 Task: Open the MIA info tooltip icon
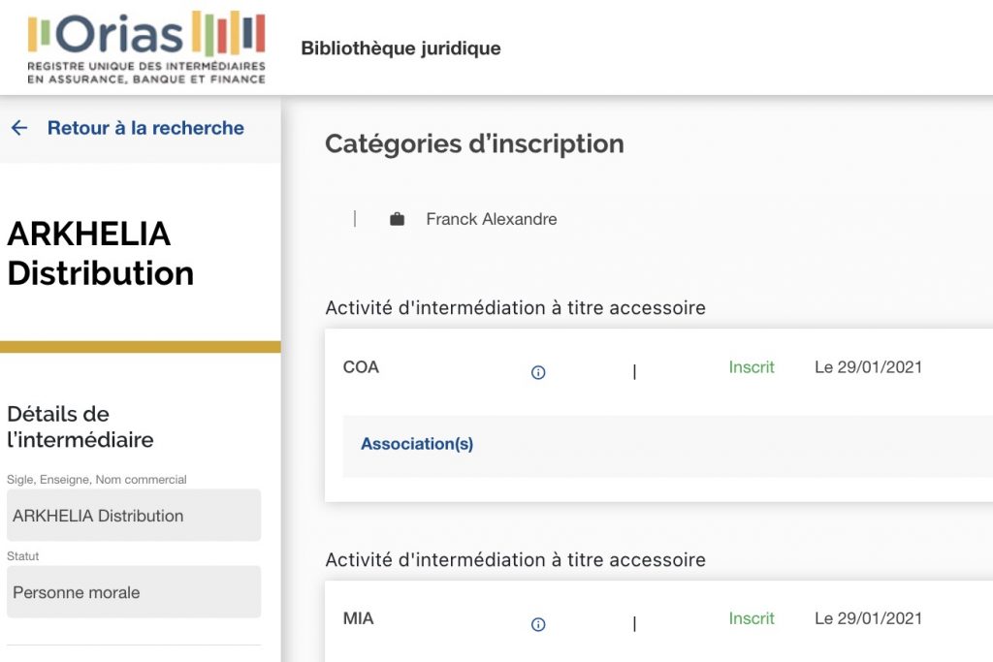(x=538, y=624)
